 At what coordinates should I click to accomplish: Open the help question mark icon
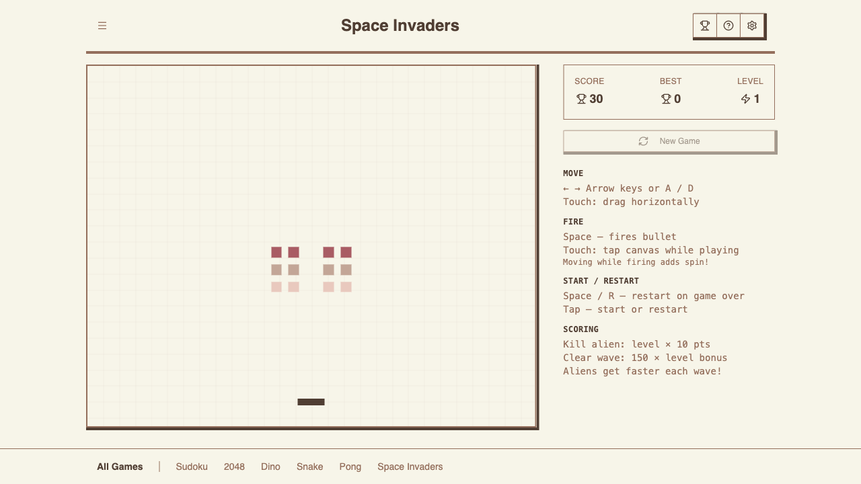point(728,26)
